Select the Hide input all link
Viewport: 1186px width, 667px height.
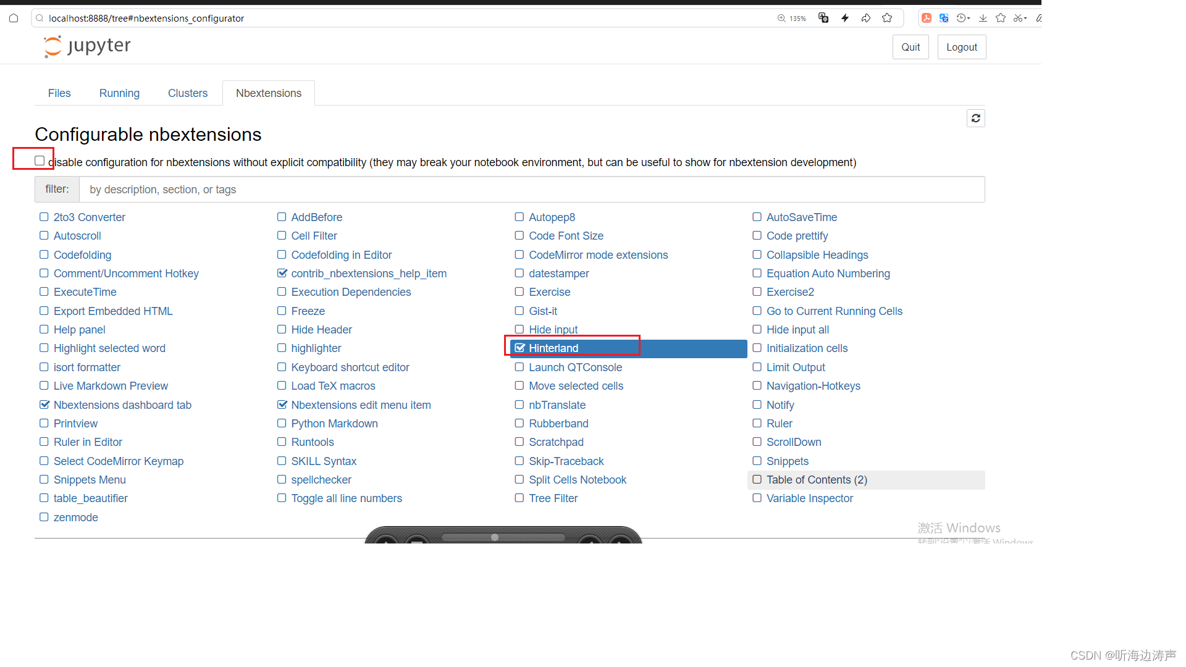[797, 330]
